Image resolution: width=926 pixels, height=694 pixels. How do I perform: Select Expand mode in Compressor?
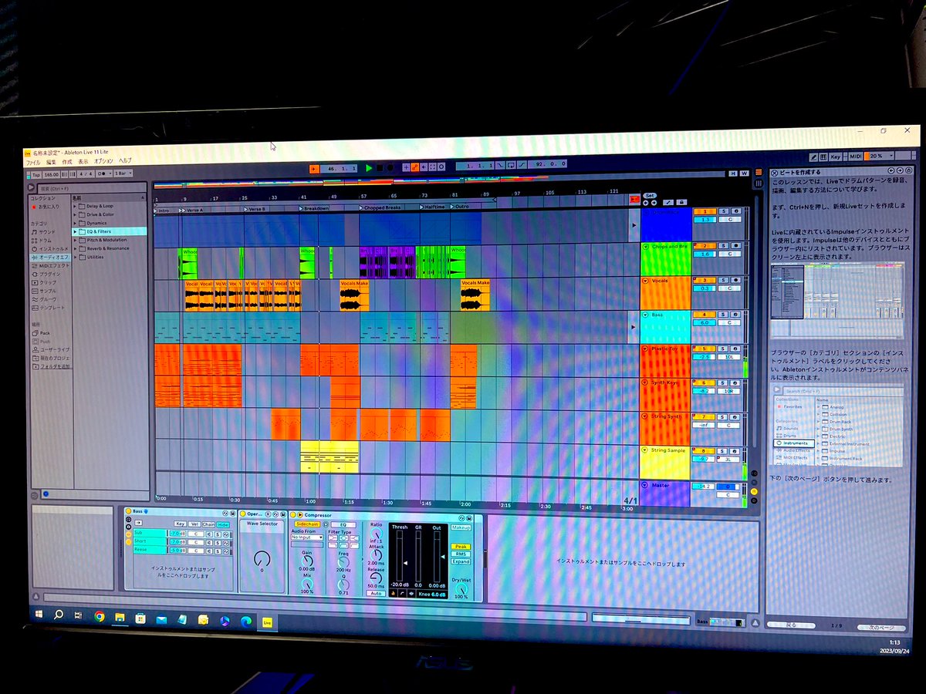click(461, 561)
